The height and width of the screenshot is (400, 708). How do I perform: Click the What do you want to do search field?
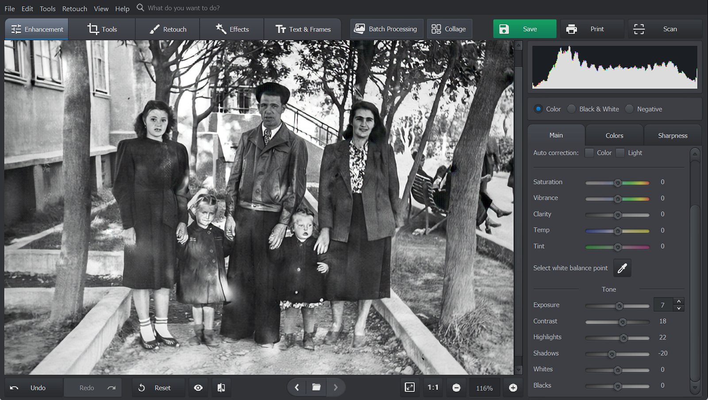pos(184,8)
